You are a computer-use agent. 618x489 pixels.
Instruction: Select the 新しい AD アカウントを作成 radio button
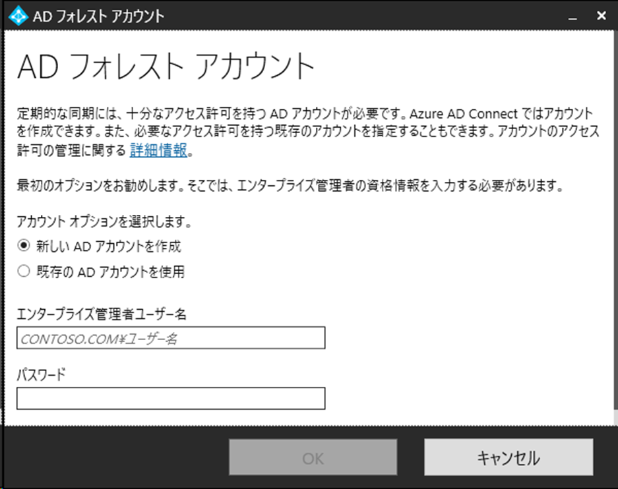[x=24, y=246]
